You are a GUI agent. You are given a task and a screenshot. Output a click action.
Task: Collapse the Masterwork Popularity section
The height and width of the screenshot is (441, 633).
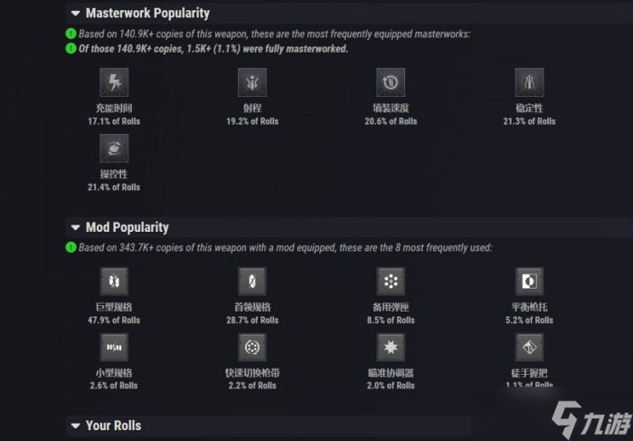pos(75,14)
